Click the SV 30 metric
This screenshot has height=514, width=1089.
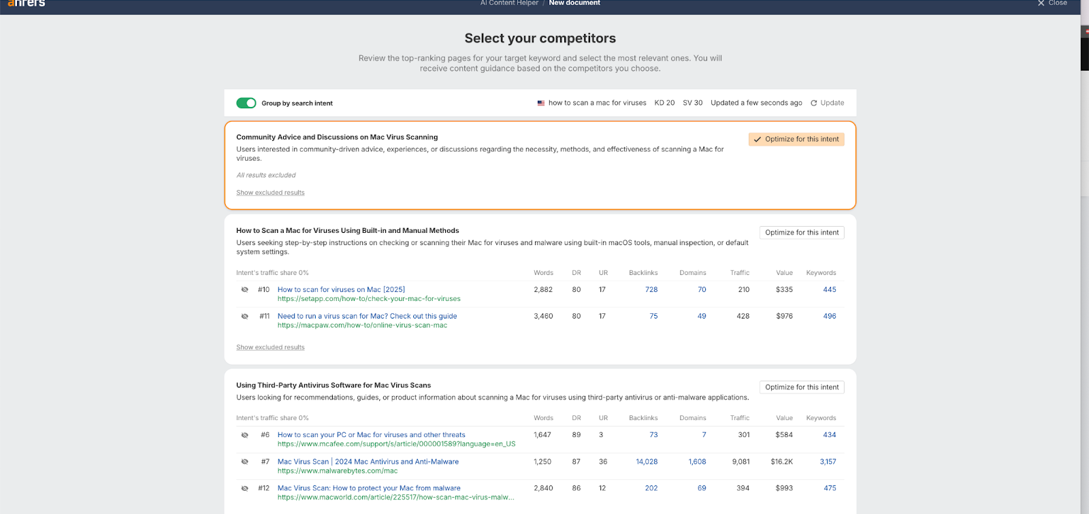pyautogui.click(x=693, y=103)
